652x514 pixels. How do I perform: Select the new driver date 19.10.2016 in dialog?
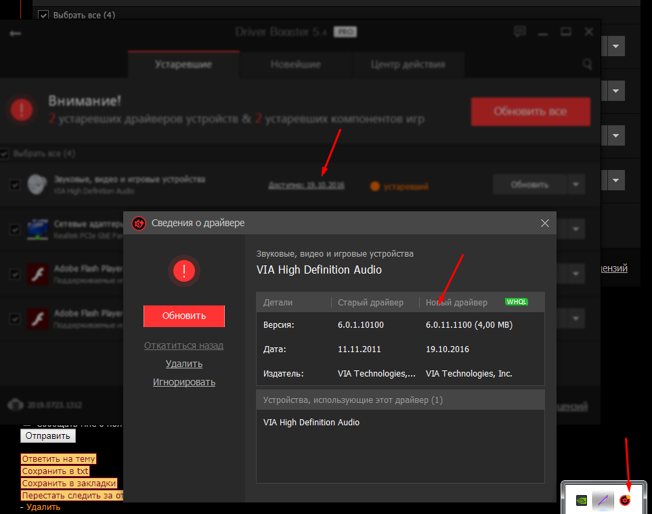point(448,349)
